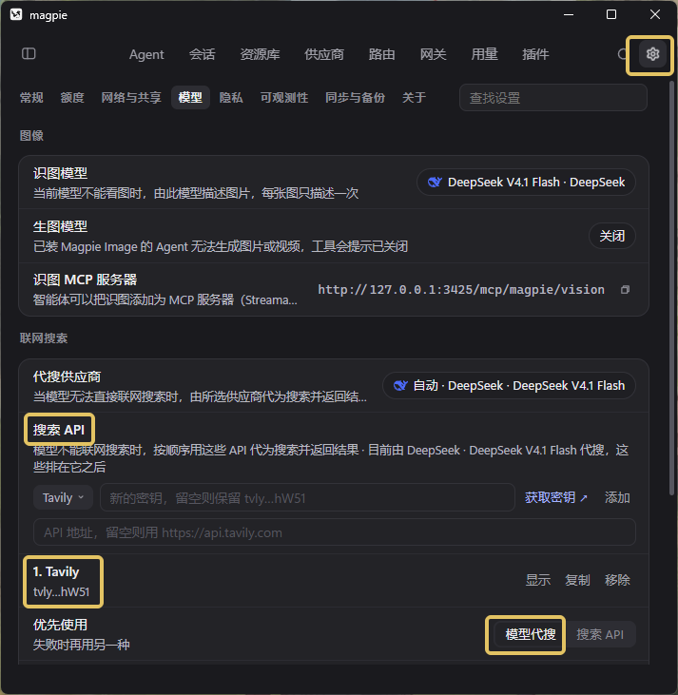Viewport: 678px width, 695px height.
Task: Expand the Tavily provider dropdown
Action: [63, 498]
